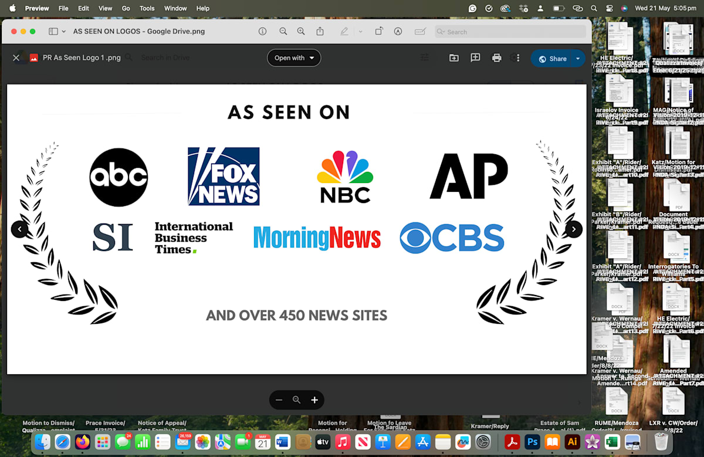Open the form filling toolbar icon
Screen dimensions: 704x457
tap(420, 31)
